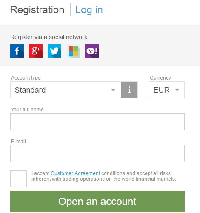The height and width of the screenshot is (213, 200).
Task: Open account type info via the 'i' icon
Action: pyautogui.click(x=129, y=90)
